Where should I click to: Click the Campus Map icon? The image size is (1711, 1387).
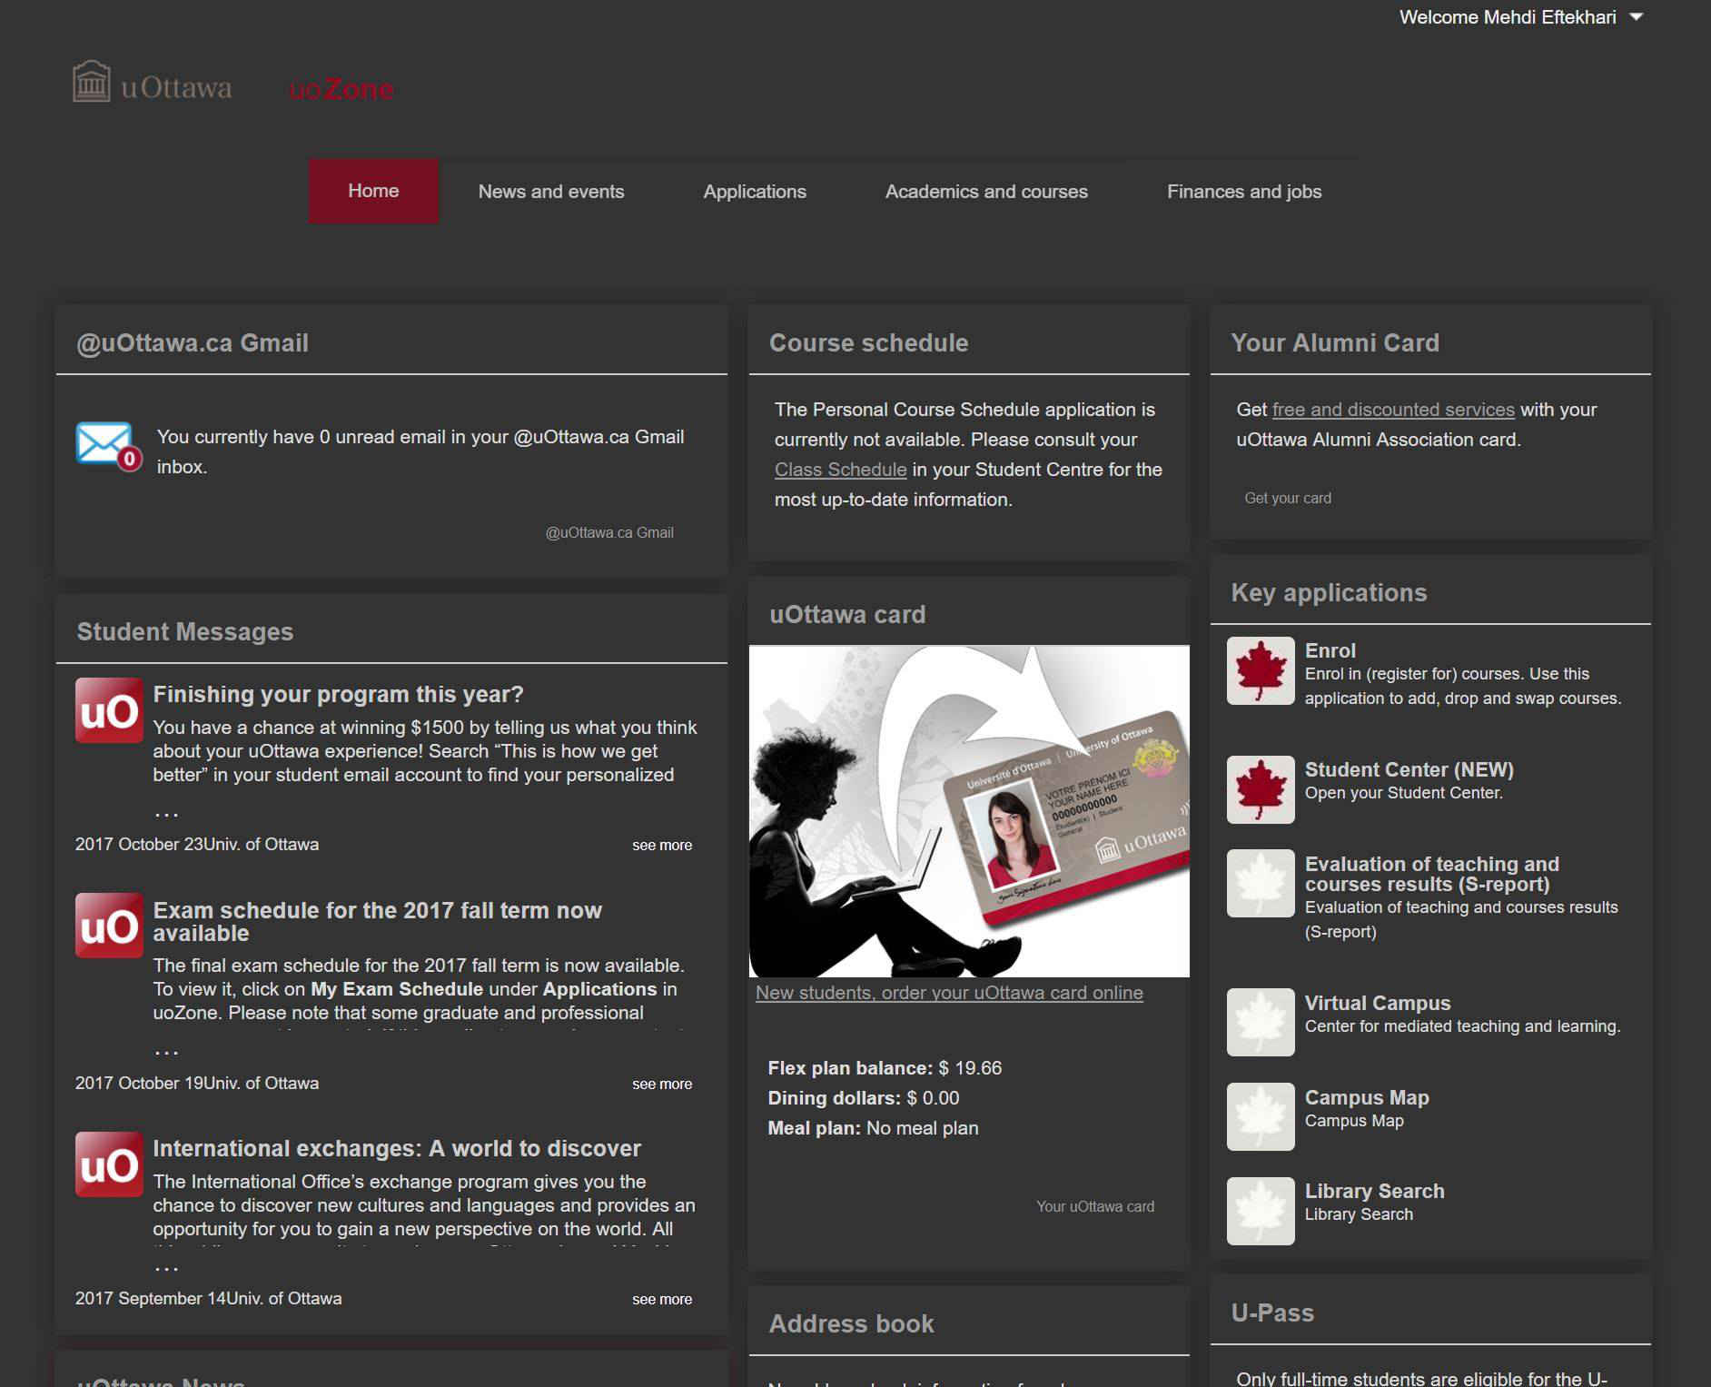point(1261,1117)
